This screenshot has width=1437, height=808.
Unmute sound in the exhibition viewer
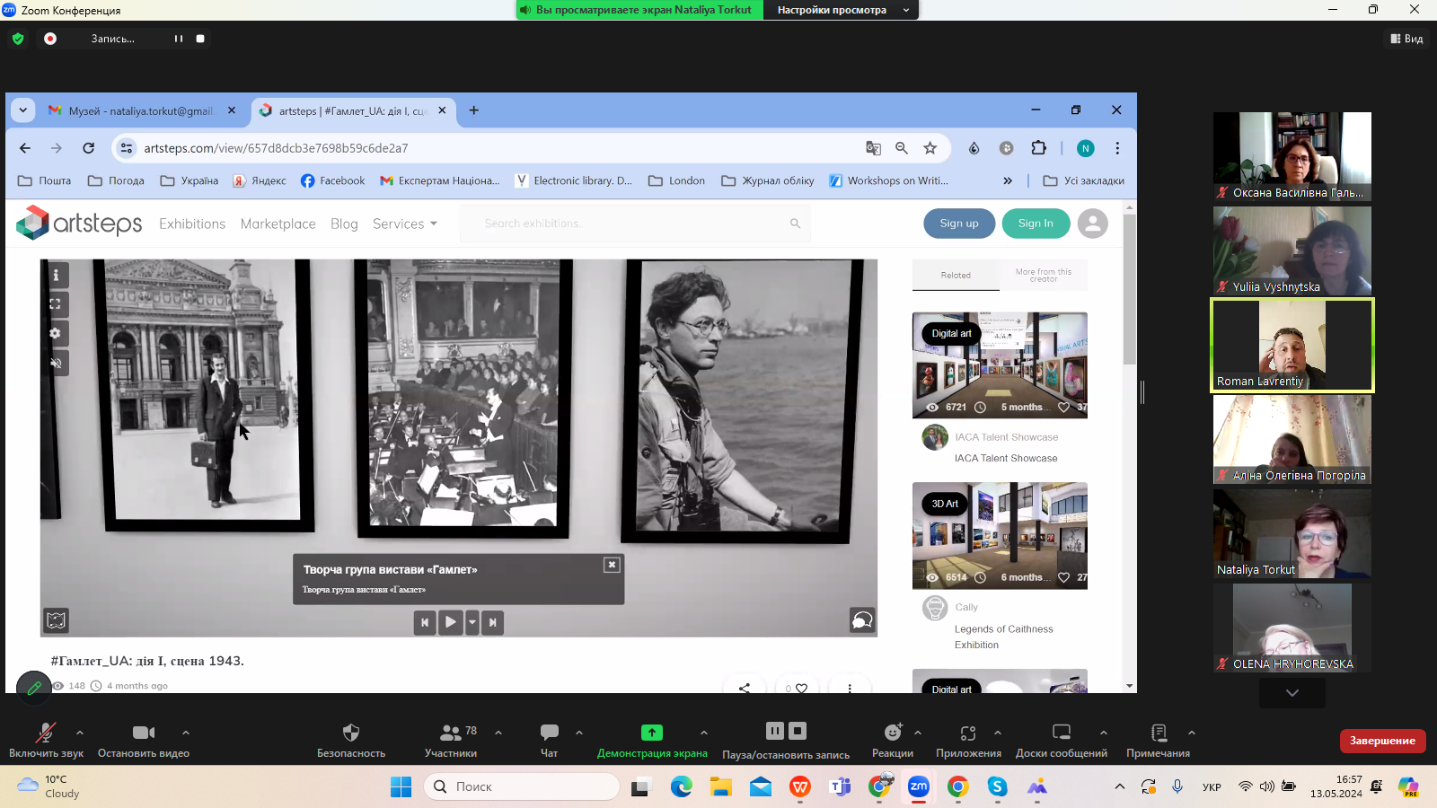[56, 363]
